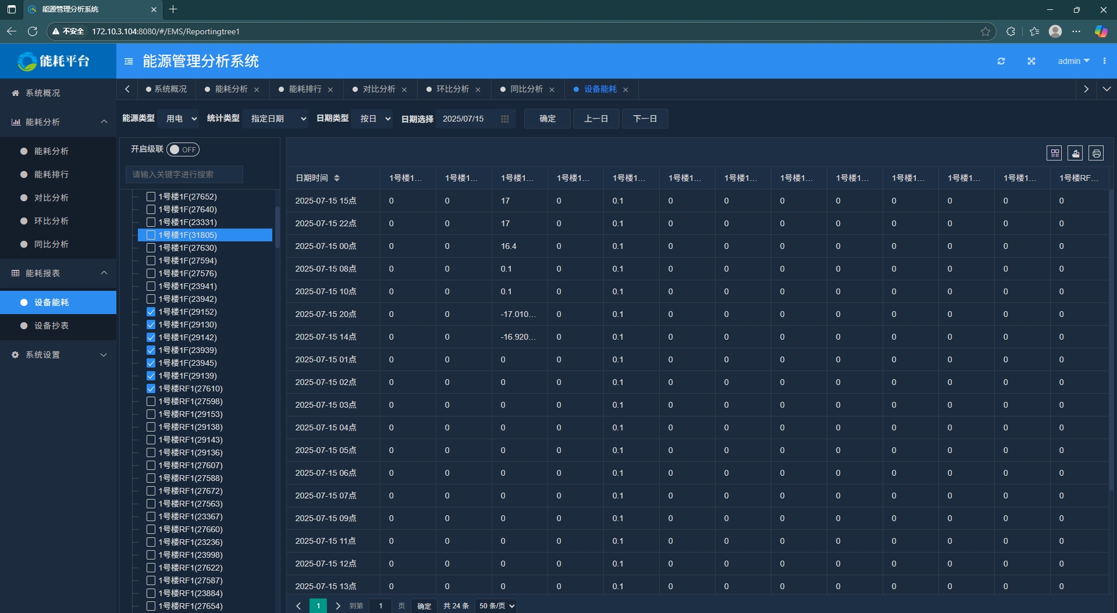The height and width of the screenshot is (613, 1117).
Task: Open the 50 条/页 page size dropdown
Action: click(496, 605)
